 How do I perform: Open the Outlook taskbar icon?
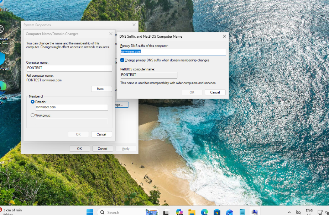click(x=230, y=212)
